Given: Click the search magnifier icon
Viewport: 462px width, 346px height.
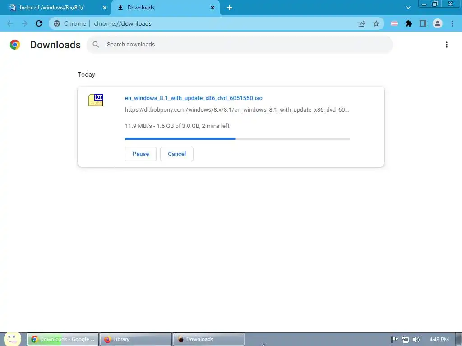Looking at the screenshot, I should (96, 45).
